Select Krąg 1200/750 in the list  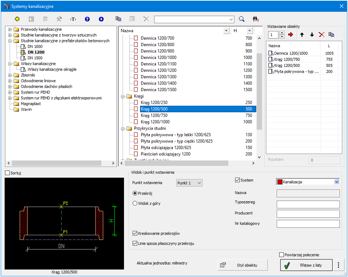(155, 116)
